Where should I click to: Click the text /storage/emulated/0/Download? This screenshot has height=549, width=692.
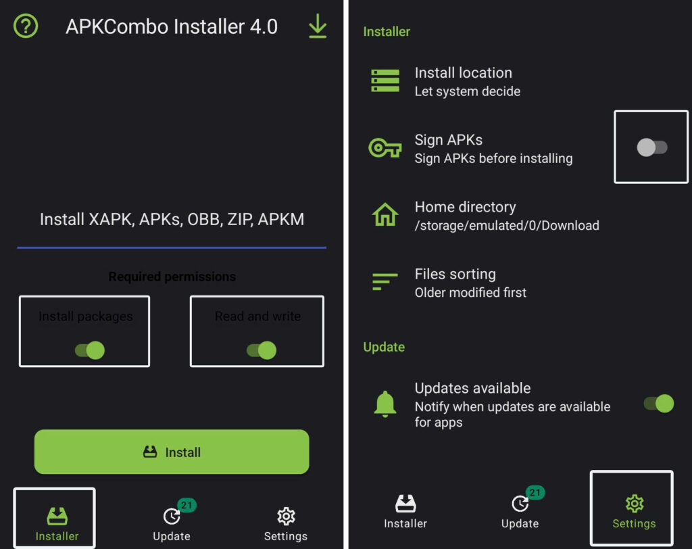pos(507,225)
